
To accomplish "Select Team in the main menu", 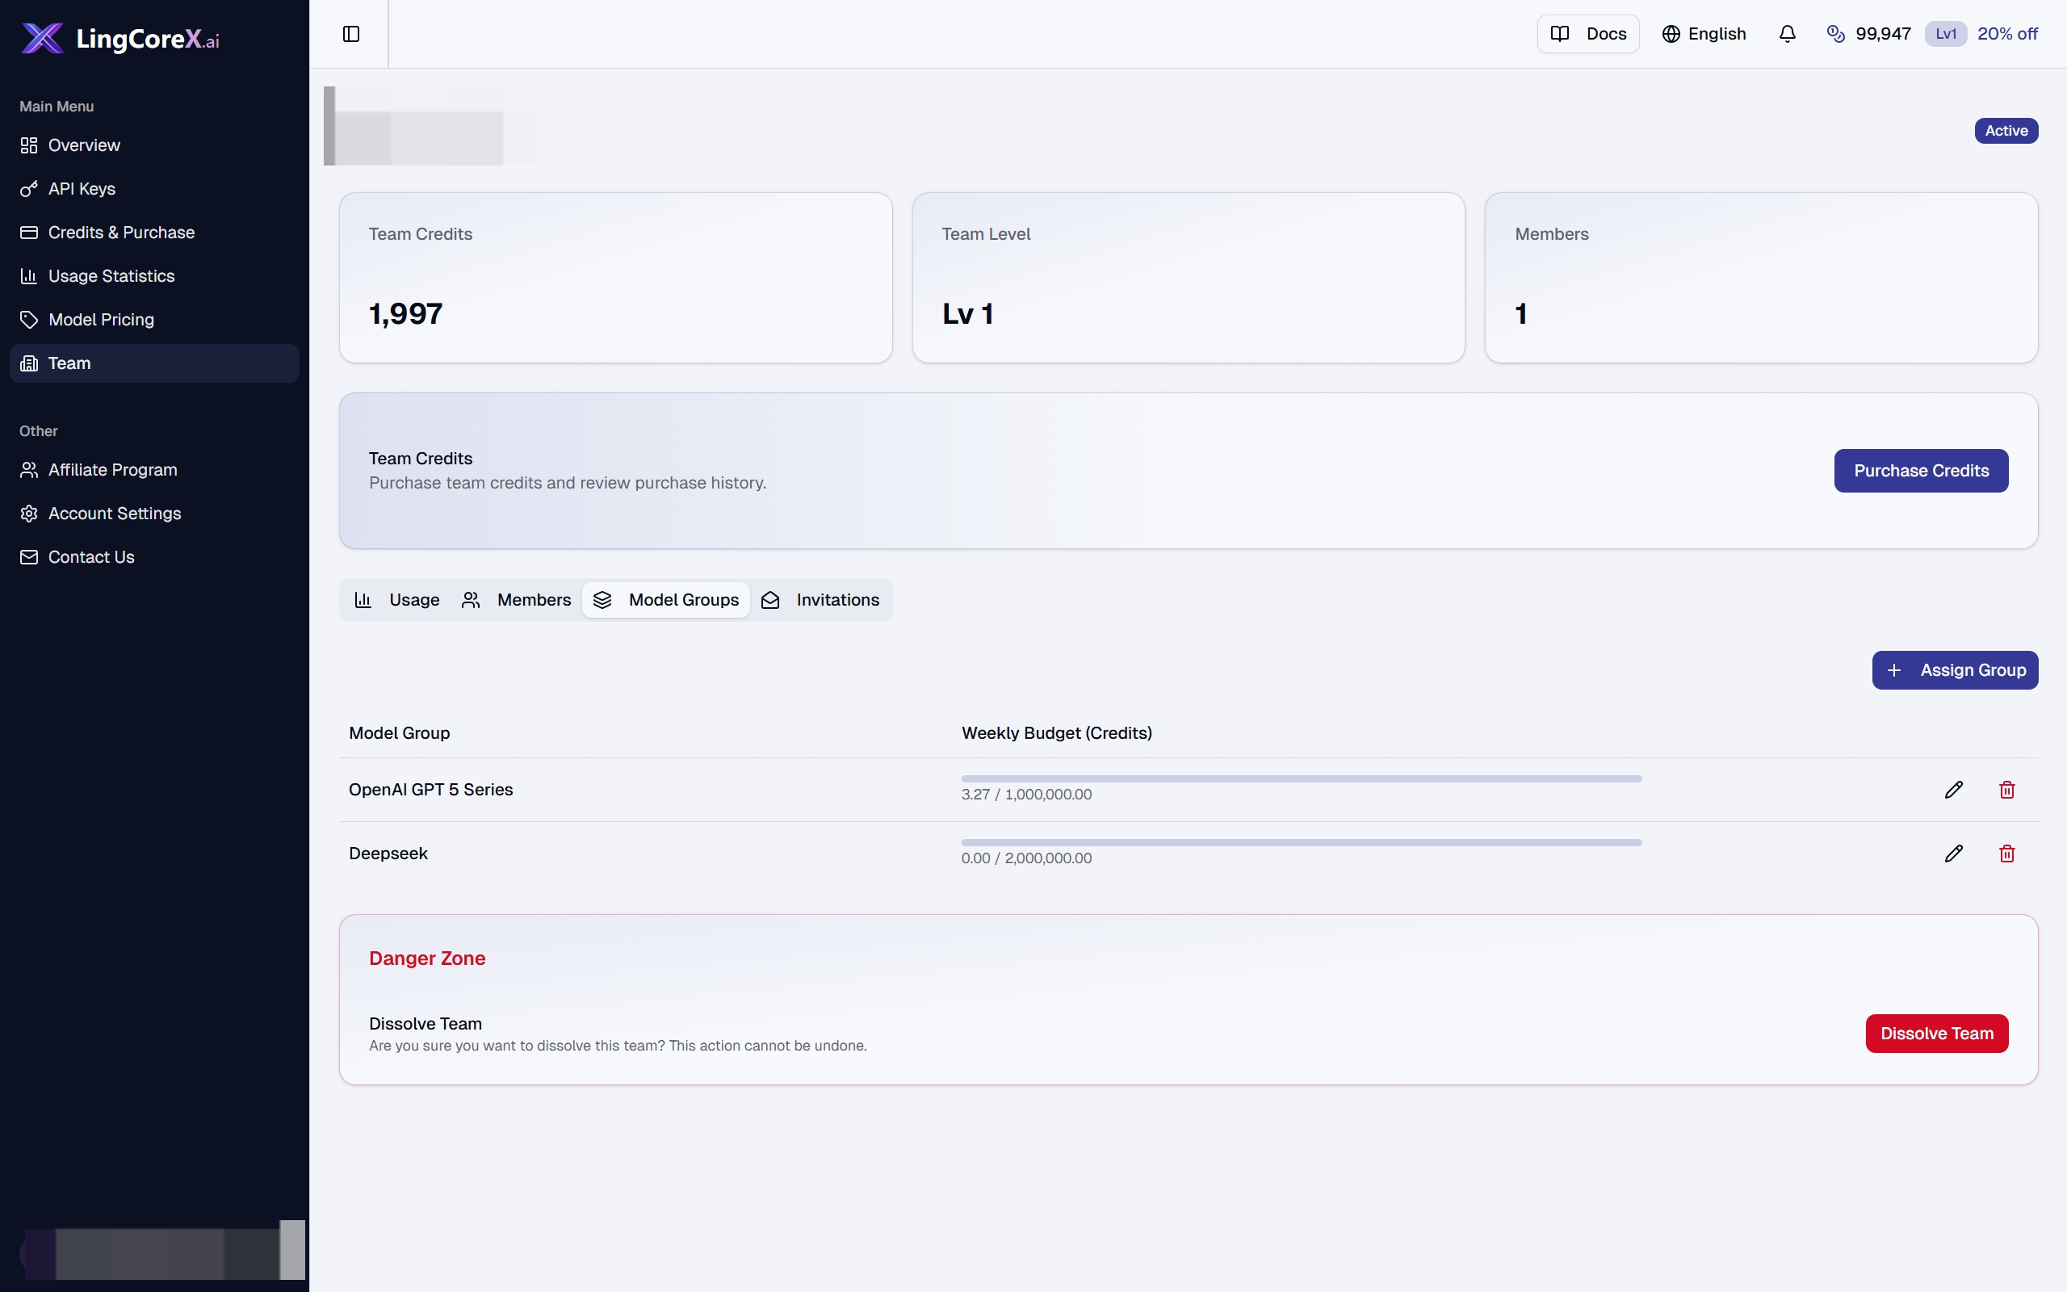I will point(154,363).
